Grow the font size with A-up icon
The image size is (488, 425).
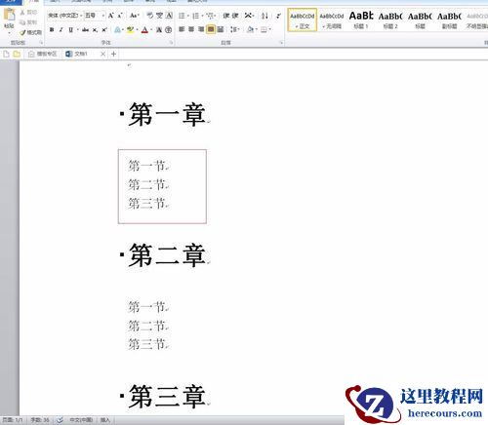pyautogui.click(x=111, y=16)
